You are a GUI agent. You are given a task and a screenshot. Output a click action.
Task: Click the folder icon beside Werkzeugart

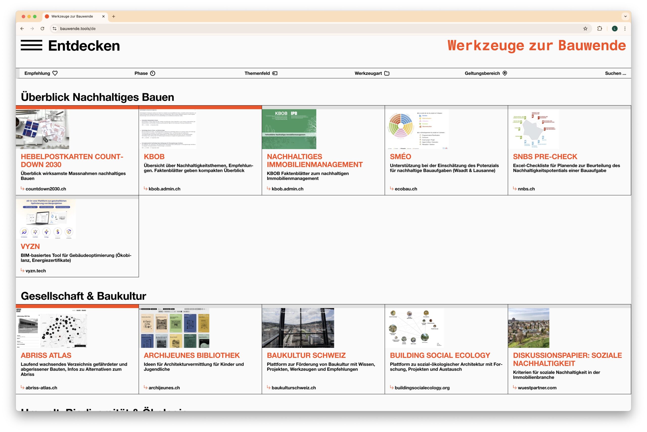coord(387,73)
